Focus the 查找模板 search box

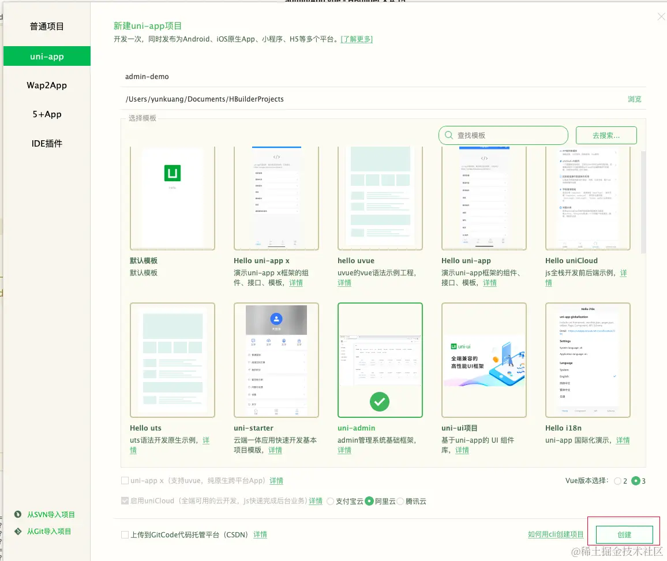click(x=503, y=136)
